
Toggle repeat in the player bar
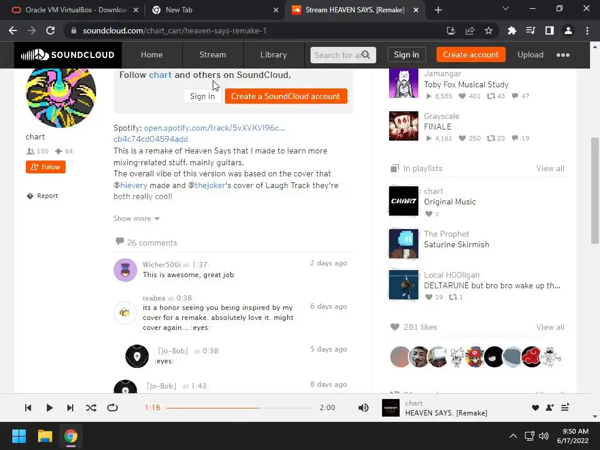[x=112, y=408]
